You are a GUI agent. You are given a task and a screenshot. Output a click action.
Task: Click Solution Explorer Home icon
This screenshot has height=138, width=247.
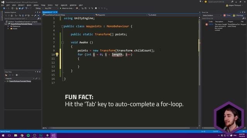tap(12, 15)
